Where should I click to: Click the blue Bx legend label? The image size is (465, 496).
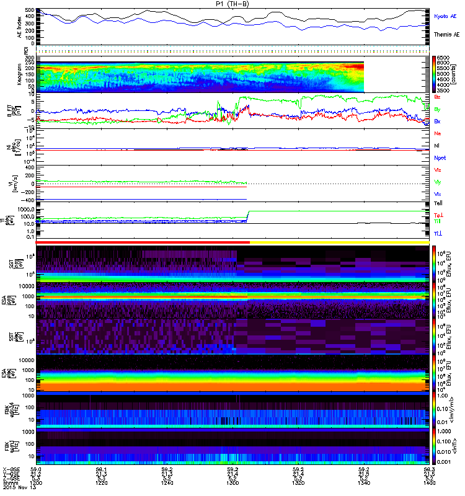click(x=437, y=121)
